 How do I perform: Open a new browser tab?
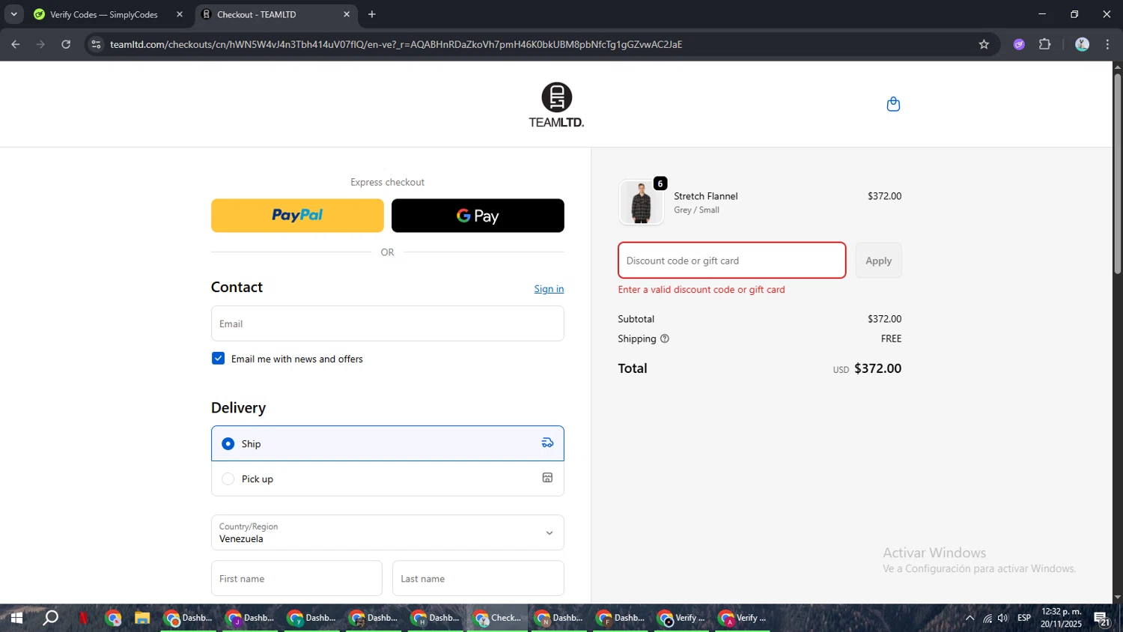tap(372, 14)
